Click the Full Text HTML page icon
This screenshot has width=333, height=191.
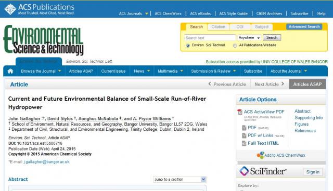point(244,143)
